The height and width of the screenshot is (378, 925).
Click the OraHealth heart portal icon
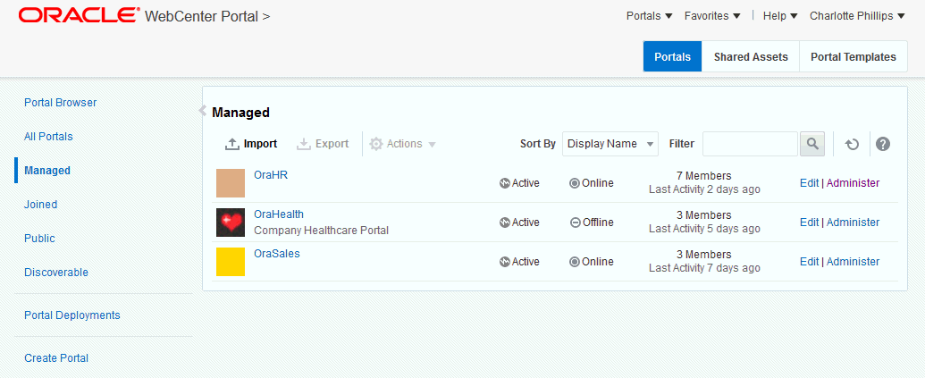pos(231,223)
